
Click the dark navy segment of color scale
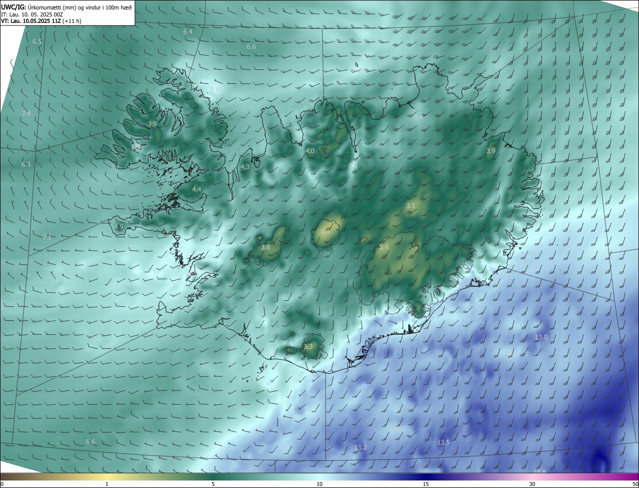pyautogui.click(x=426, y=477)
